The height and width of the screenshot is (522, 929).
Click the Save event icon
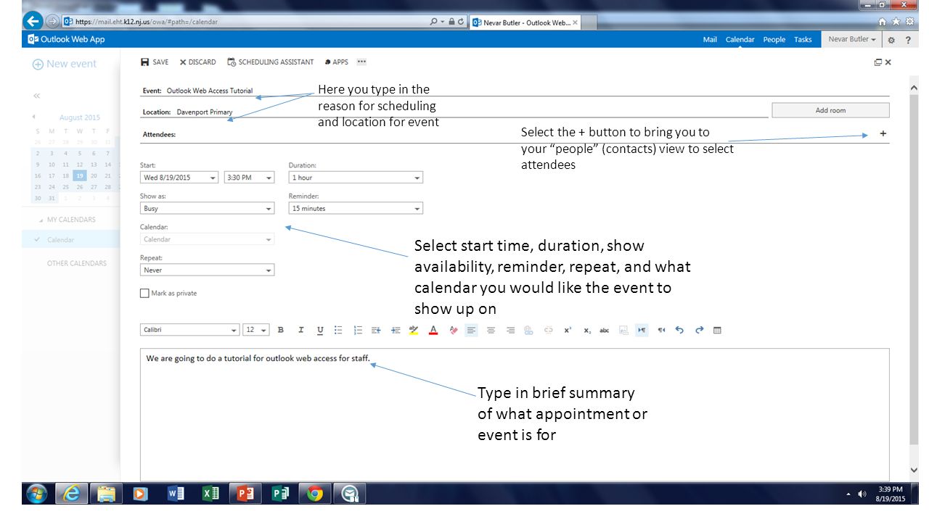tap(144, 62)
